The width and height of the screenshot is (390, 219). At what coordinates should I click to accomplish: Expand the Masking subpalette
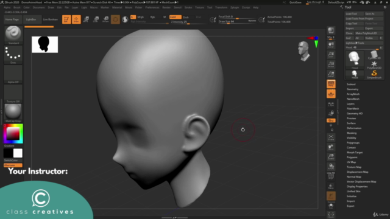[352, 133]
